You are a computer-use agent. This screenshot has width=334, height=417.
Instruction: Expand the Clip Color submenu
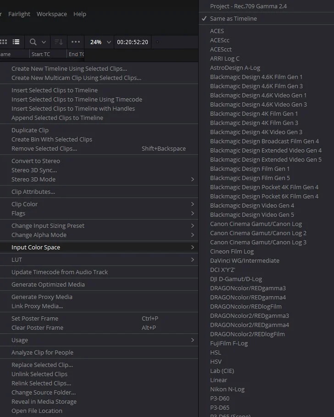pyautogui.click(x=99, y=204)
